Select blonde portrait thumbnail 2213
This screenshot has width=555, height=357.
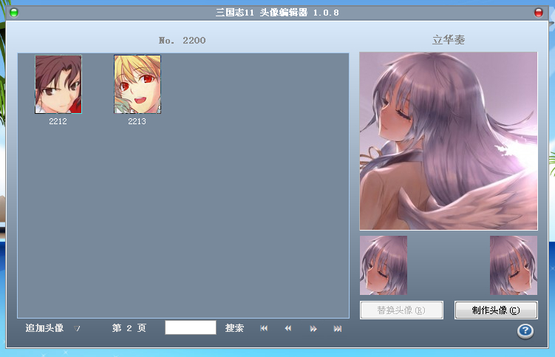tap(137, 84)
